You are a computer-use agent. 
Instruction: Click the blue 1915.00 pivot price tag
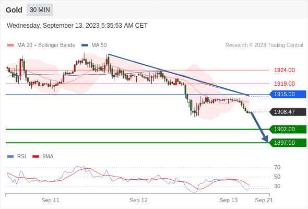[288, 95]
